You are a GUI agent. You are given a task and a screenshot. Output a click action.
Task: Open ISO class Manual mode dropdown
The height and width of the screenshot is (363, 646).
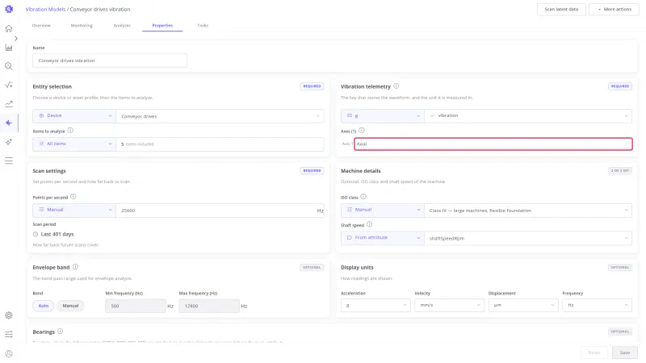tap(382, 211)
